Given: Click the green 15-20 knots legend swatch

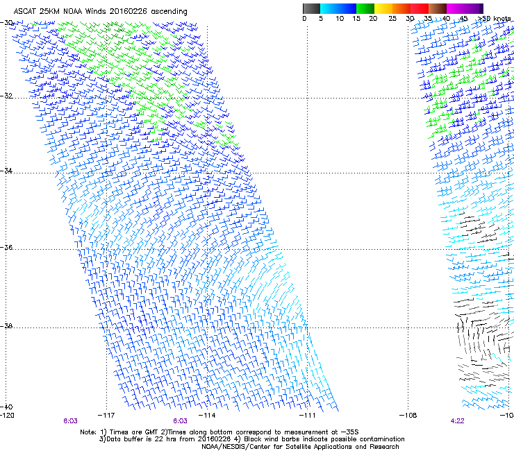Looking at the screenshot, I should click(365, 8).
